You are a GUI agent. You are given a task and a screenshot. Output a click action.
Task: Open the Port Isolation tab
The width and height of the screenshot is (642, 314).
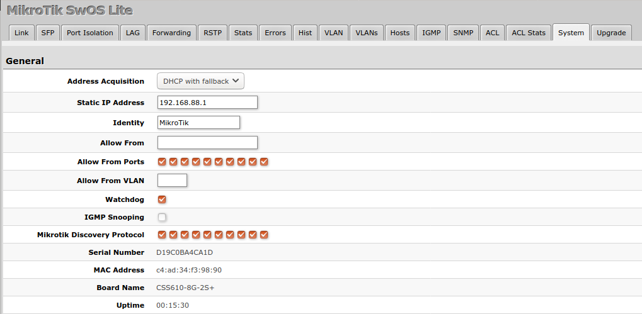point(89,33)
